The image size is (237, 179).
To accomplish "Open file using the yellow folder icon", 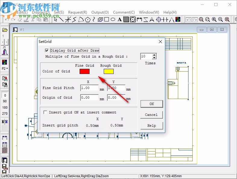I will tap(5, 30).
